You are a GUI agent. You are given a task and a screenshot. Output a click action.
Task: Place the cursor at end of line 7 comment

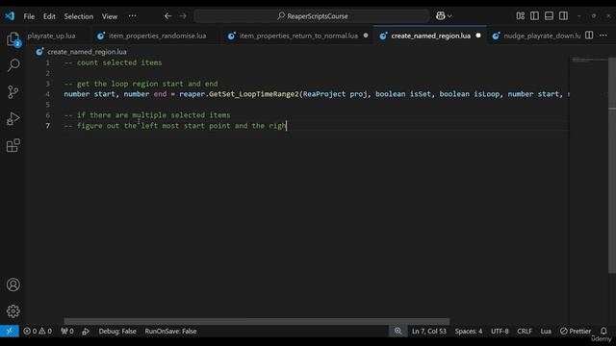(287, 126)
